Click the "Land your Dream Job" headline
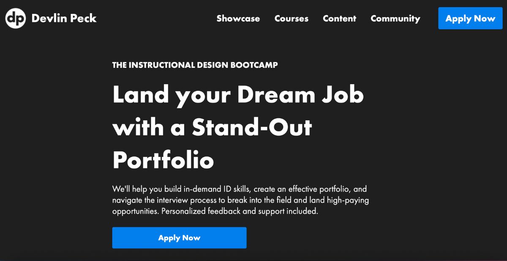The width and height of the screenshot is (507, 261). [x=238, y=95]
